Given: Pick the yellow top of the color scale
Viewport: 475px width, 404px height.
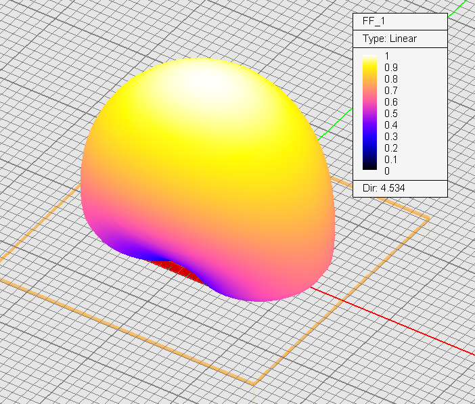Looking at the screenshot, I should [369, 60].
